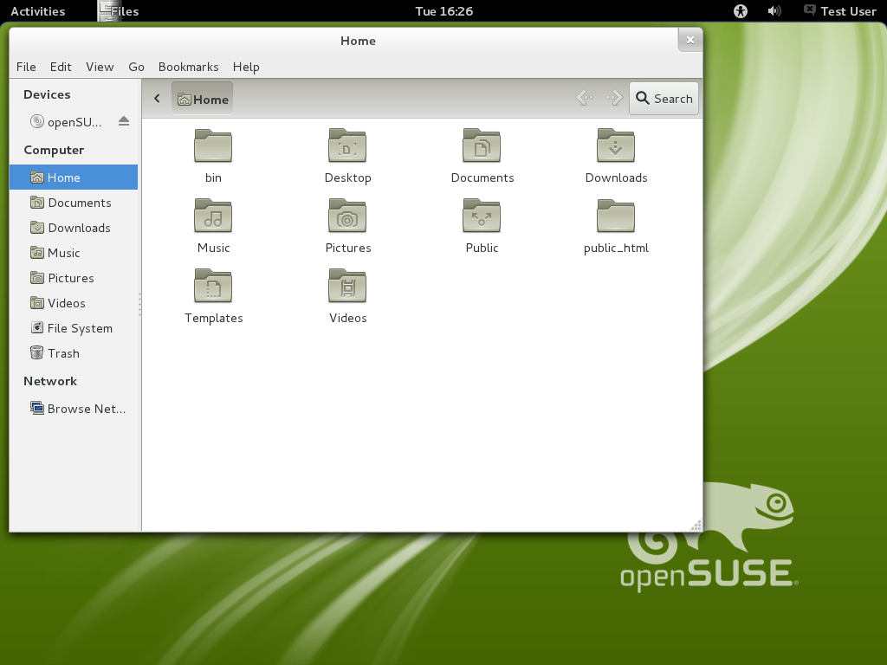The image size is (887, 665).
Task: Open the Downloads folder icon
Action: click(616, 146)
